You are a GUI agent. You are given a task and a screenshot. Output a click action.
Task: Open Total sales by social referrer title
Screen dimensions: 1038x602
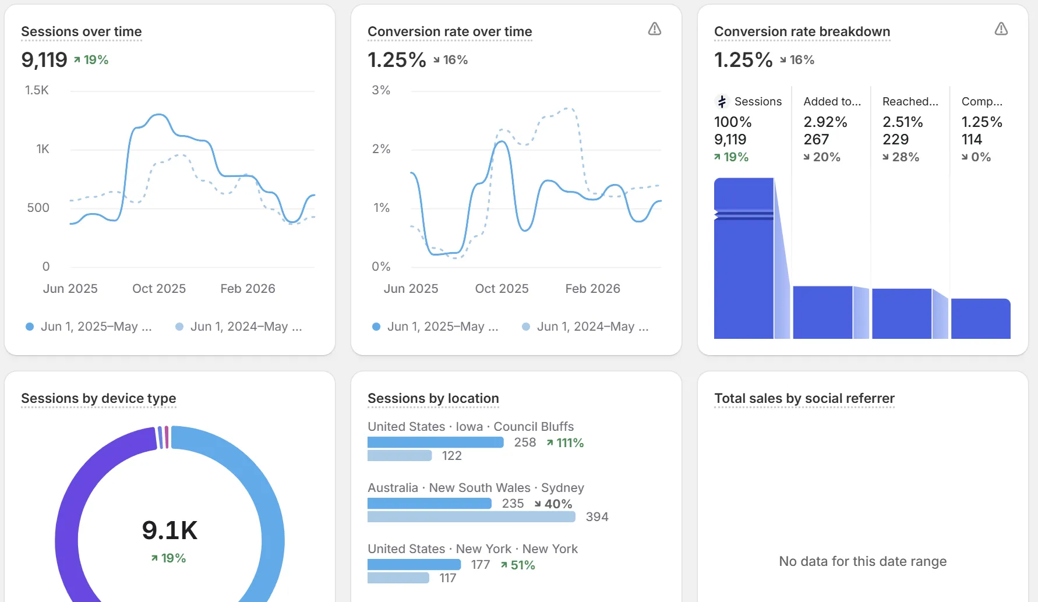pos(804,398)
